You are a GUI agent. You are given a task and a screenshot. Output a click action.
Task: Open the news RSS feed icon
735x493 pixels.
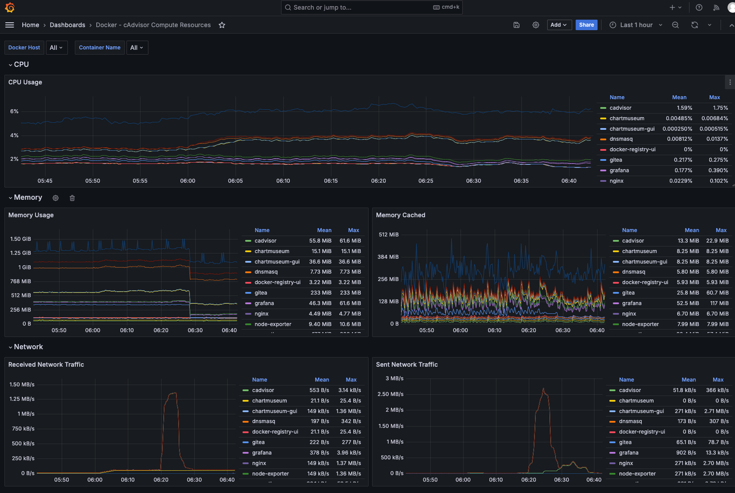tap(716, 7)
